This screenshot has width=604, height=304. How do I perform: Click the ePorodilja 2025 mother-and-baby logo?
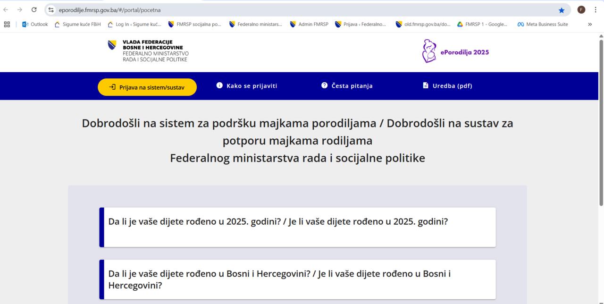coord(429,51)
